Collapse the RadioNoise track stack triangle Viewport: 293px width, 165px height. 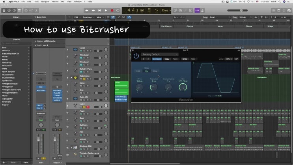(x=71, y=77)
